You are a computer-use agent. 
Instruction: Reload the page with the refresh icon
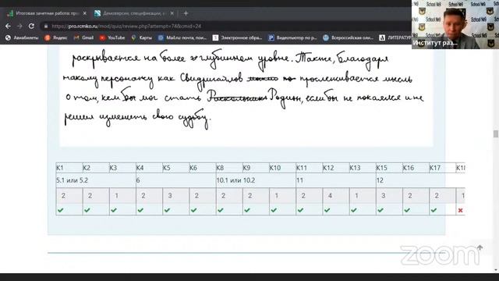coord(31,26)
